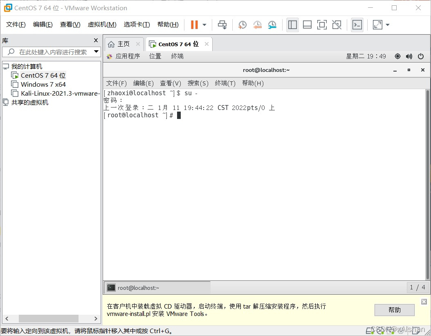The image size is (431, 336).
Task: Open terminal 编辑(E) menu
Action: [x=143, y=83]
